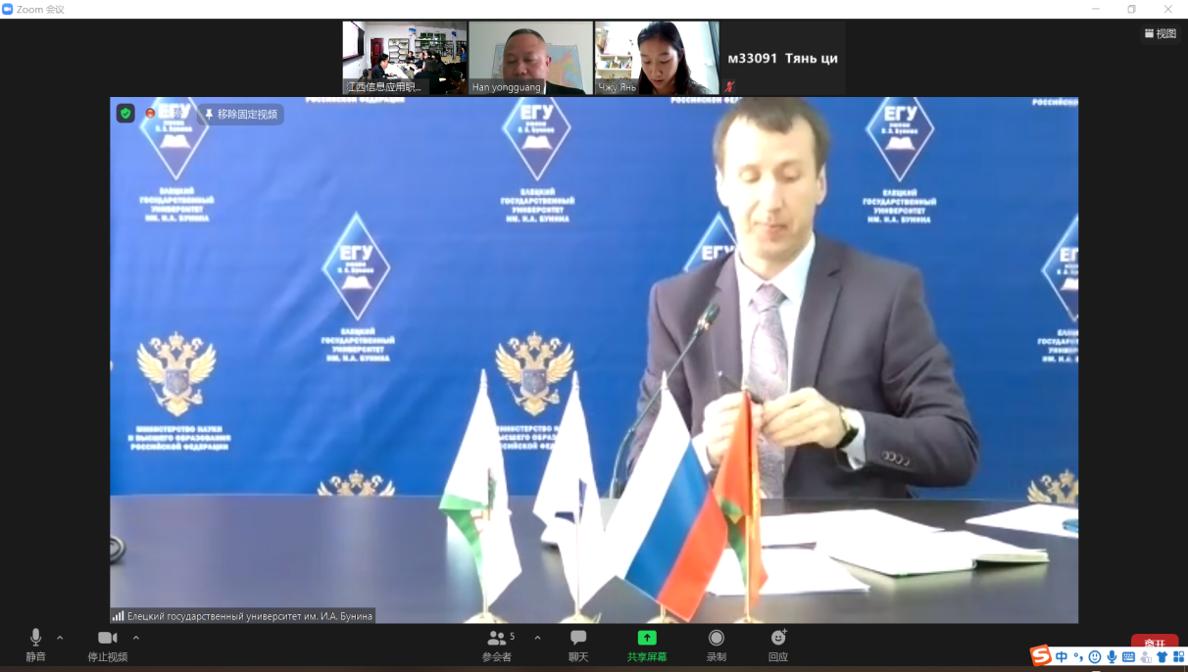This screenshot has width=1188, height=672.
Task: Expand audio options arrow beside mute
Action: pos(60,638)
